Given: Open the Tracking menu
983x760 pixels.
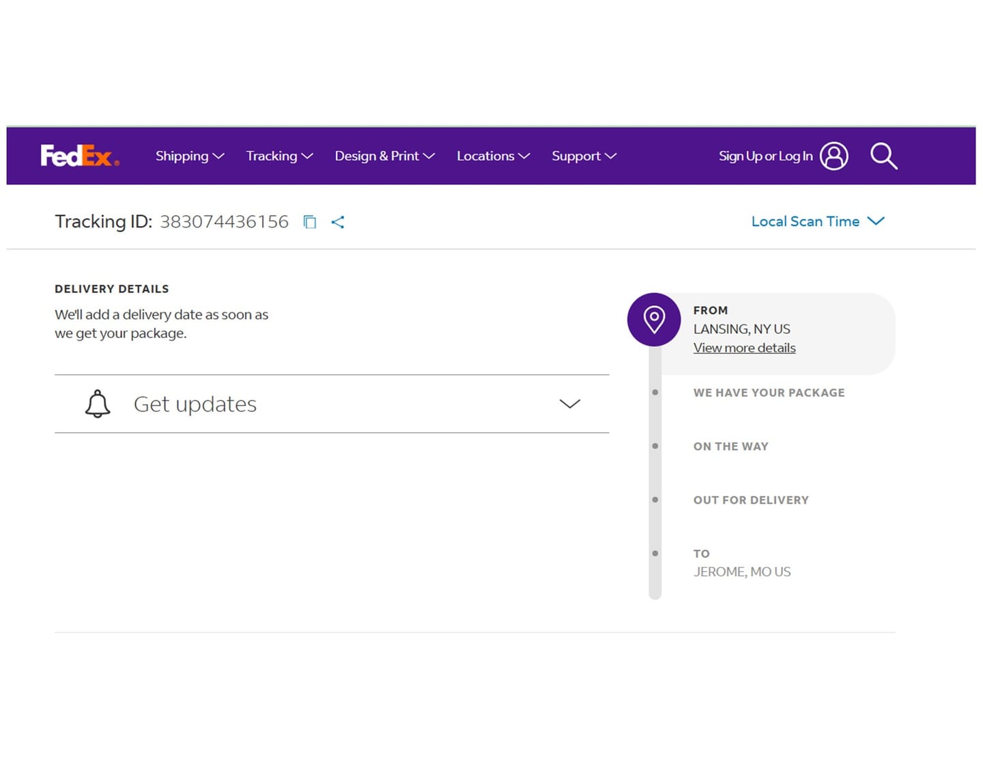Looking at the screenshot, I should 279,156.
